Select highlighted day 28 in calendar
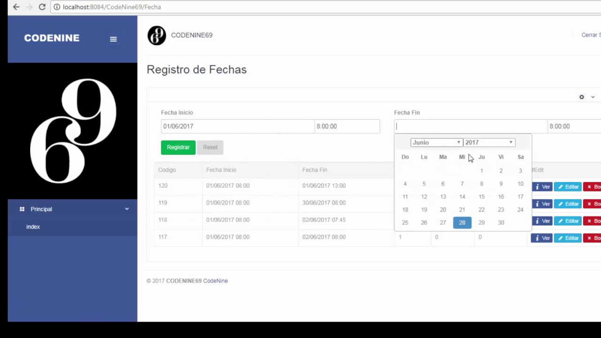The height and width of the screenshot is (338, 601). (462, 223)
